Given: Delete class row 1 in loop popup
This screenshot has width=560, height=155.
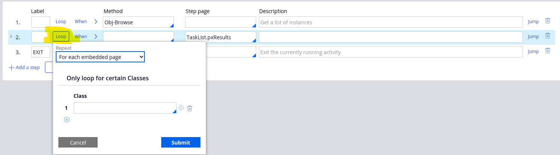Looking at the screenshot, I should click(x=190, y=108).
